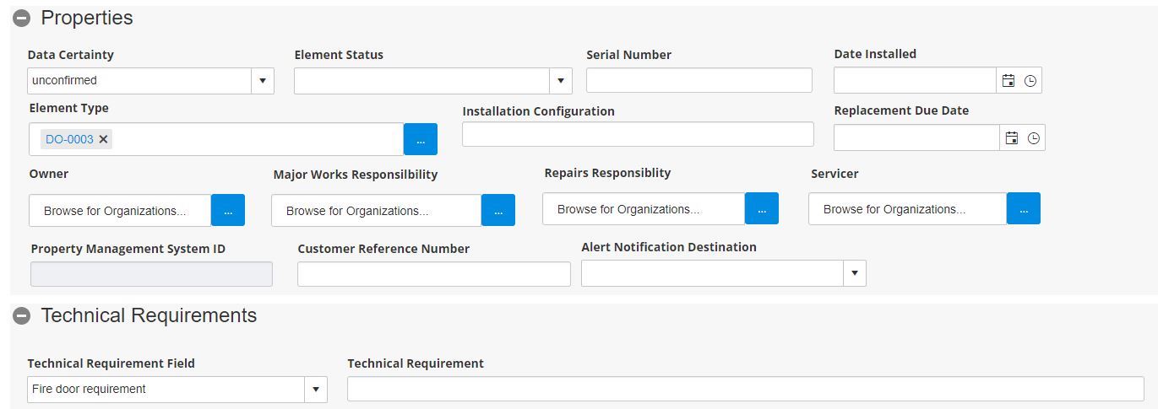
Task: Open Alert Notification Destination dropdown
Action: 855,273
